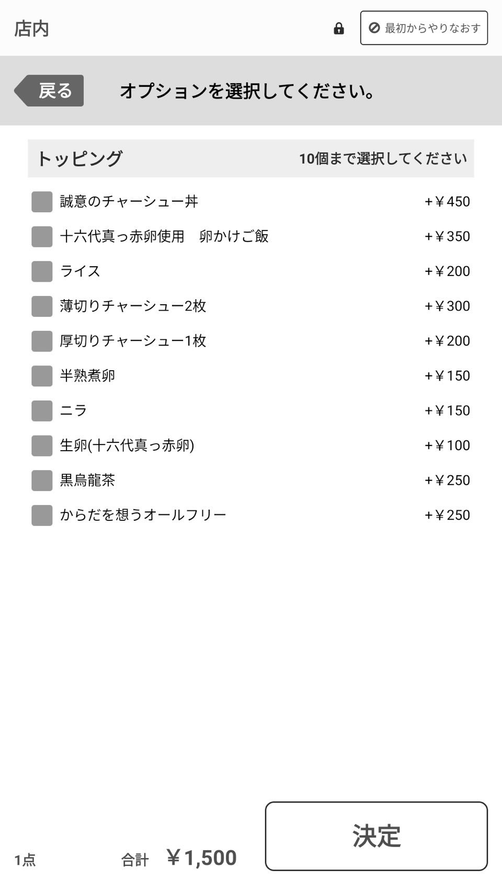Tap the 1点 item count

pos(25,860)
